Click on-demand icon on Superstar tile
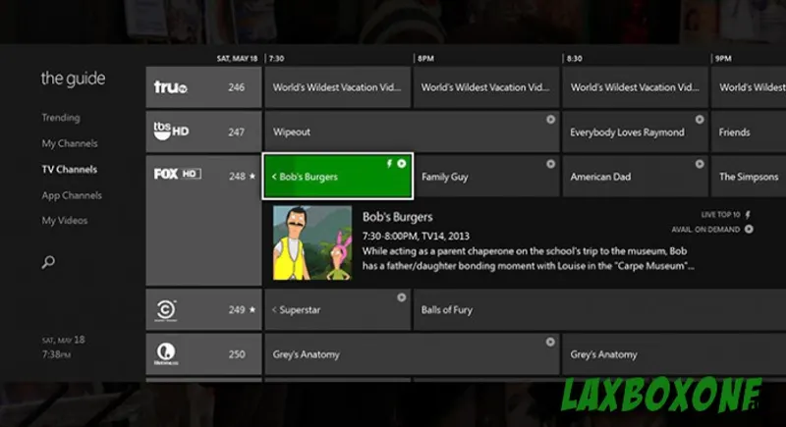Image resolution: width=786 pixels, height=427 pixels. click(402, 297)
